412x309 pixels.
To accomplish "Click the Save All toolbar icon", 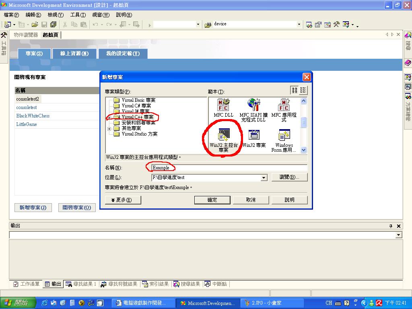I will point(54,25).
